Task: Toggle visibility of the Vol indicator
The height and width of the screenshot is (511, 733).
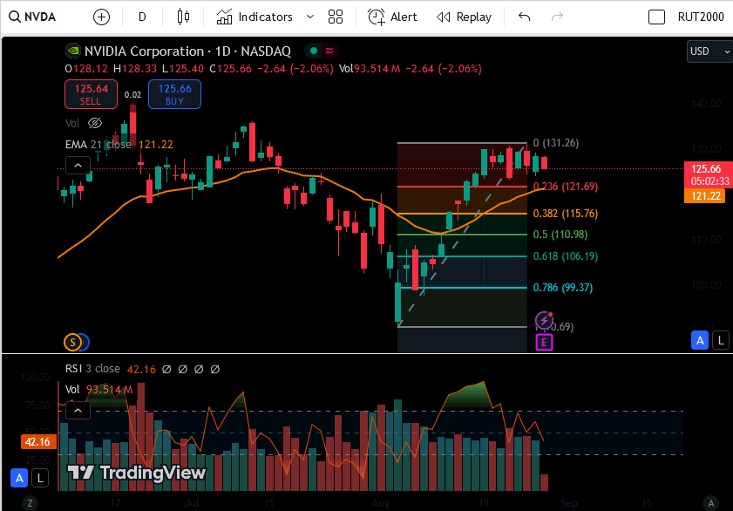Action: pos(95,123)
